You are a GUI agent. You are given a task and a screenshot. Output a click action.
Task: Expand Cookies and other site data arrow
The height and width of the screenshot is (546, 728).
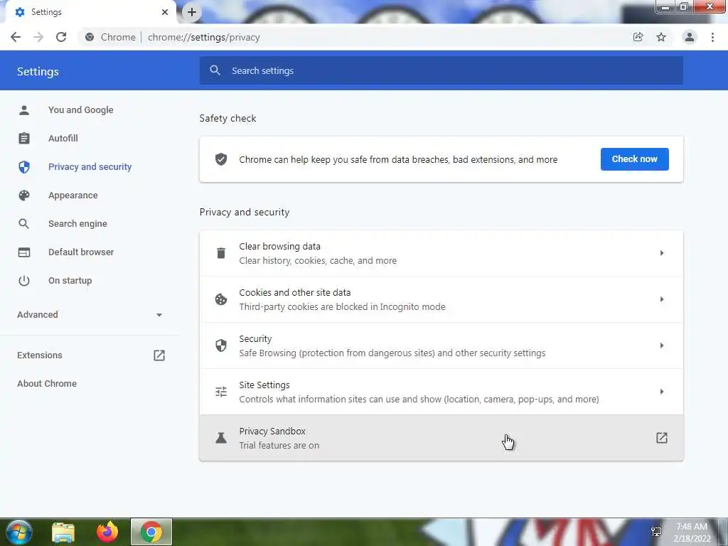(x=662, y=299)
